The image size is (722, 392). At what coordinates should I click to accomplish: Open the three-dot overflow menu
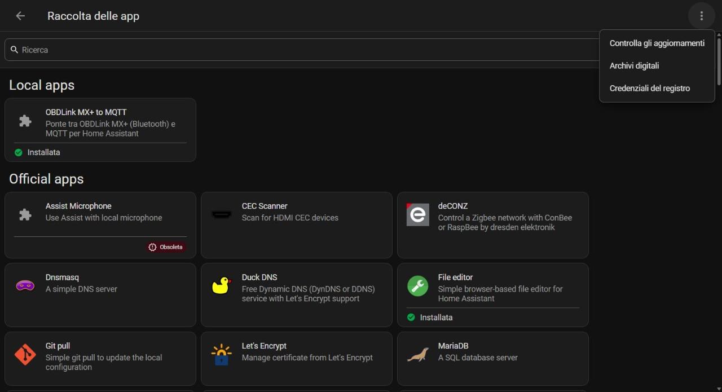[702, 16]
